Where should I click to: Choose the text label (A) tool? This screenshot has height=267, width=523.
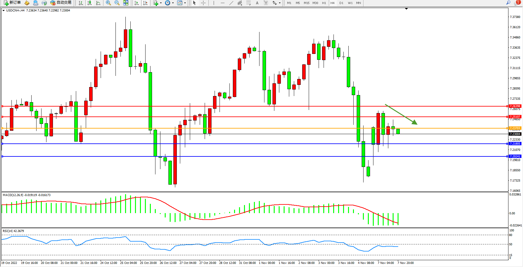(257, 3)
